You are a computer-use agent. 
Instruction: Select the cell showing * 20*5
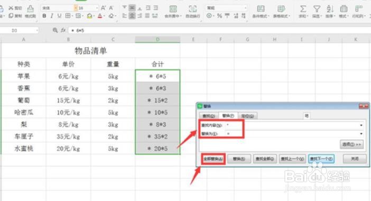[x=157, y=149]
